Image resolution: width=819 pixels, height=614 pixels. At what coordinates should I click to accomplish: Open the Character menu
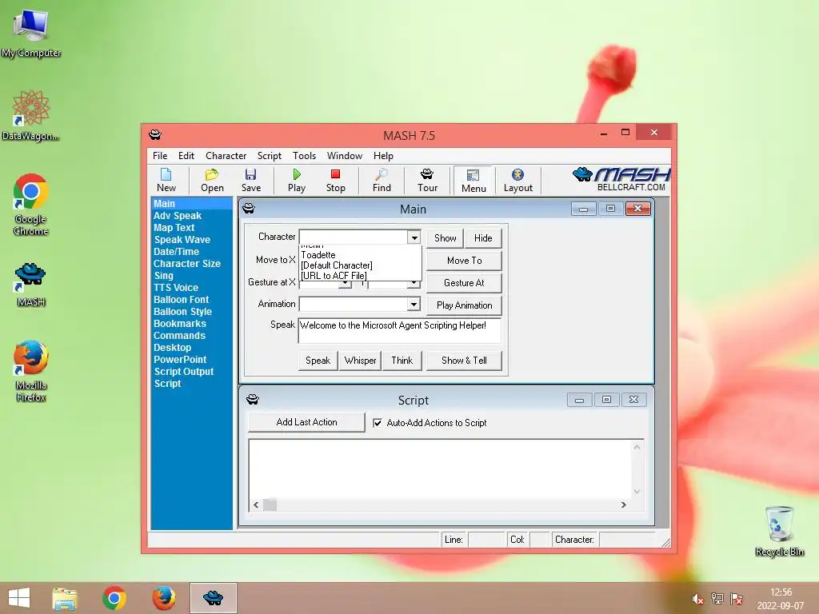(226, 156)
